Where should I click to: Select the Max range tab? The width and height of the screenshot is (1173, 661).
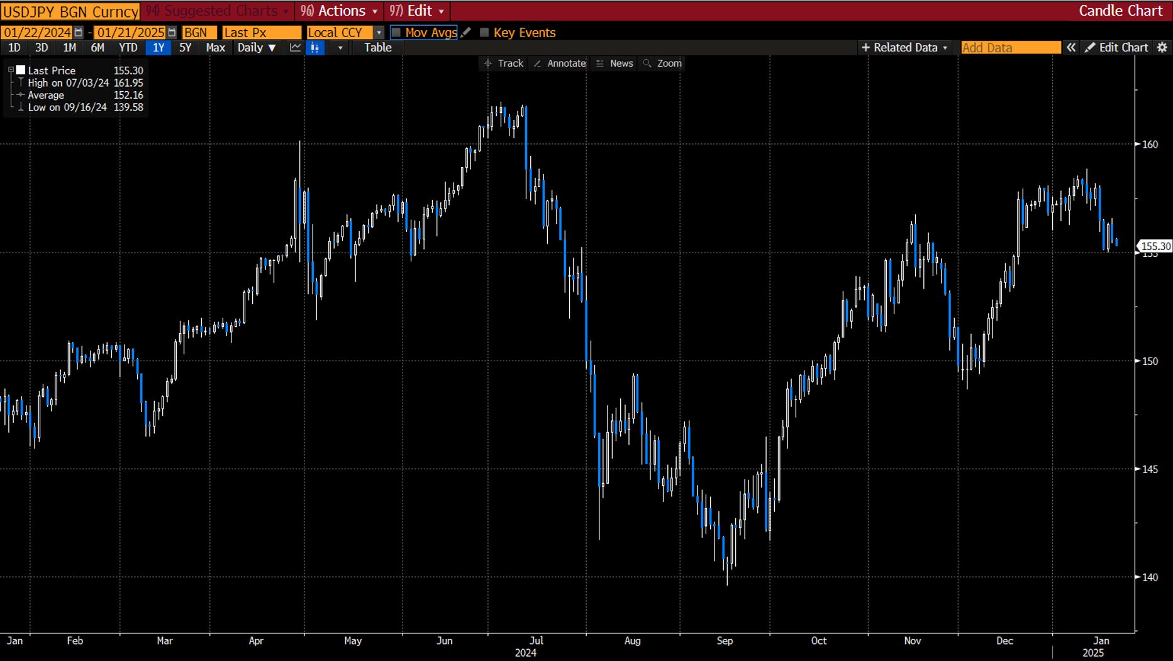click(215, 48)
